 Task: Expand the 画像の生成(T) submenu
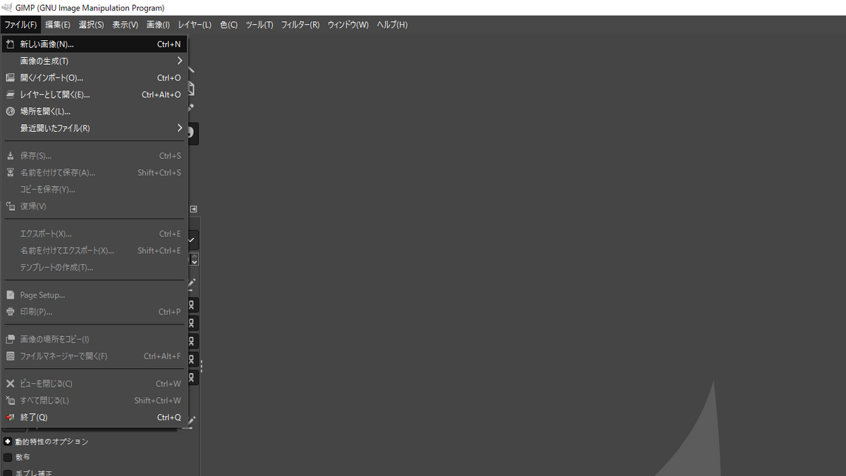(94, 61)
